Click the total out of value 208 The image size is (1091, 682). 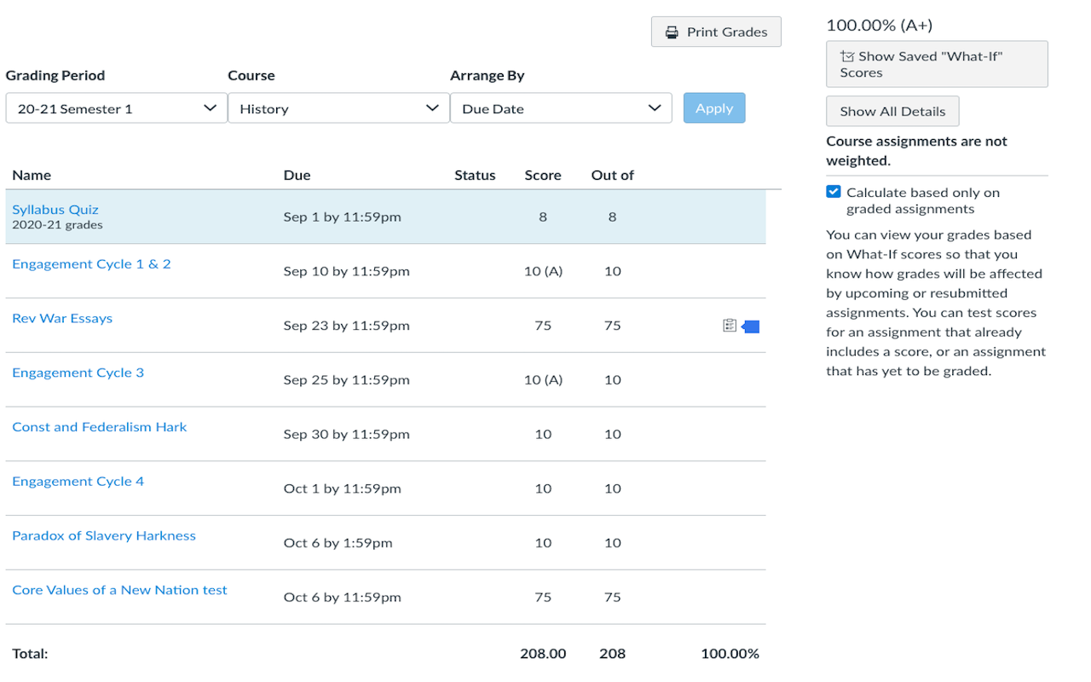point(612,654)
